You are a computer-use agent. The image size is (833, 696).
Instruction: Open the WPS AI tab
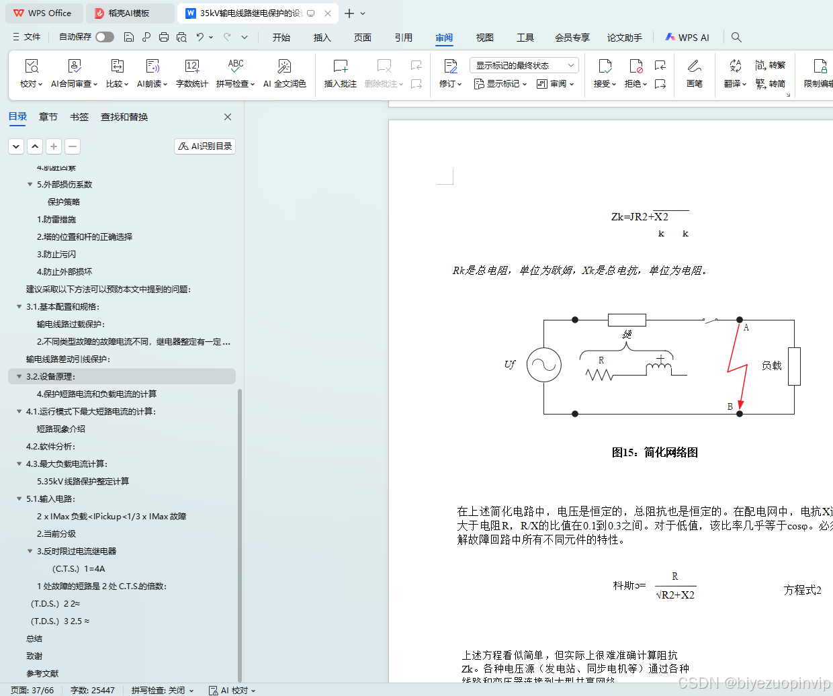coord(687,38)
